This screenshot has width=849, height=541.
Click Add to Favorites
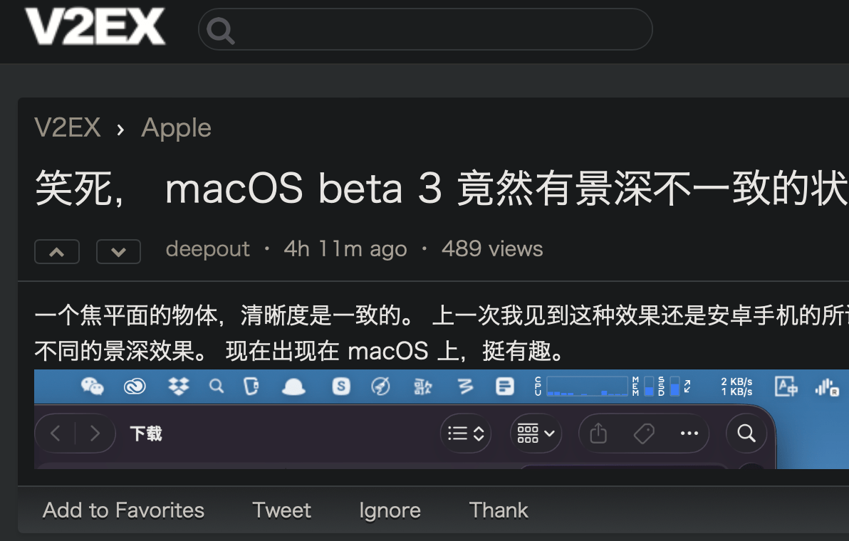(123, 510)
